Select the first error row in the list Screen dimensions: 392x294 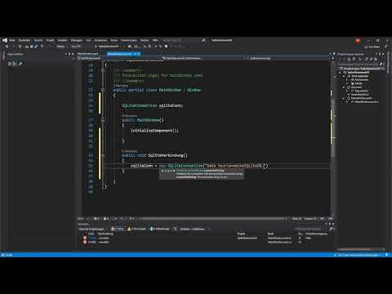click(206, 238)
